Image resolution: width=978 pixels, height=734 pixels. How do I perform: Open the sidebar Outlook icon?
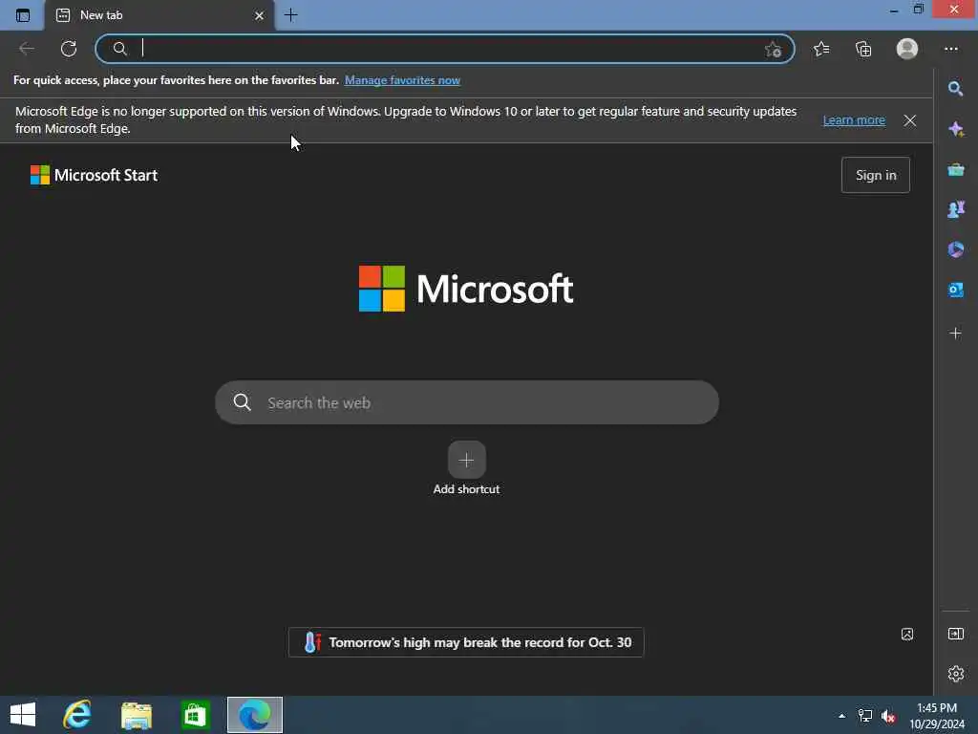tap(955, 290)
